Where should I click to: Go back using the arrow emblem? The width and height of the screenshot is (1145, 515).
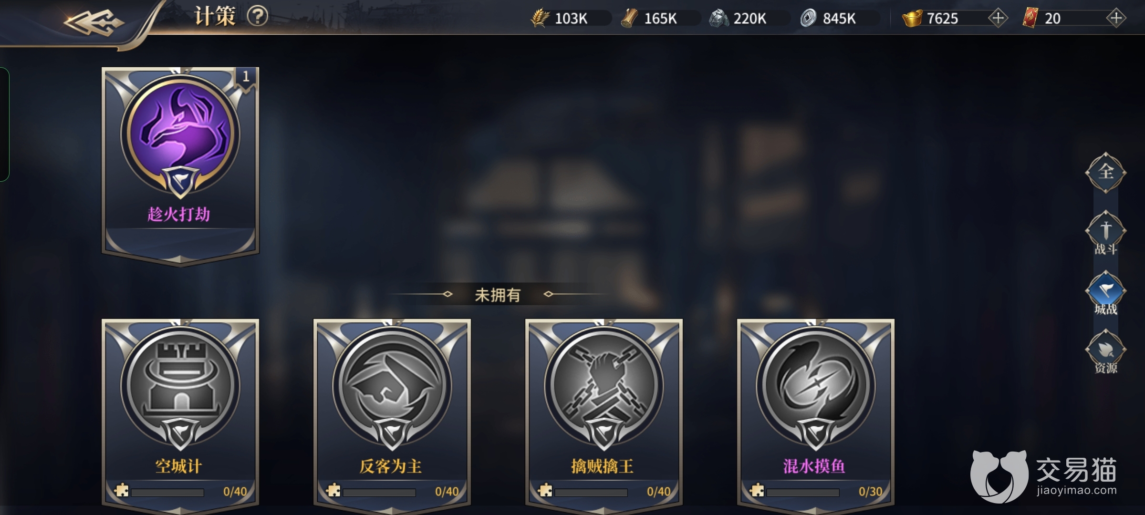94,22
